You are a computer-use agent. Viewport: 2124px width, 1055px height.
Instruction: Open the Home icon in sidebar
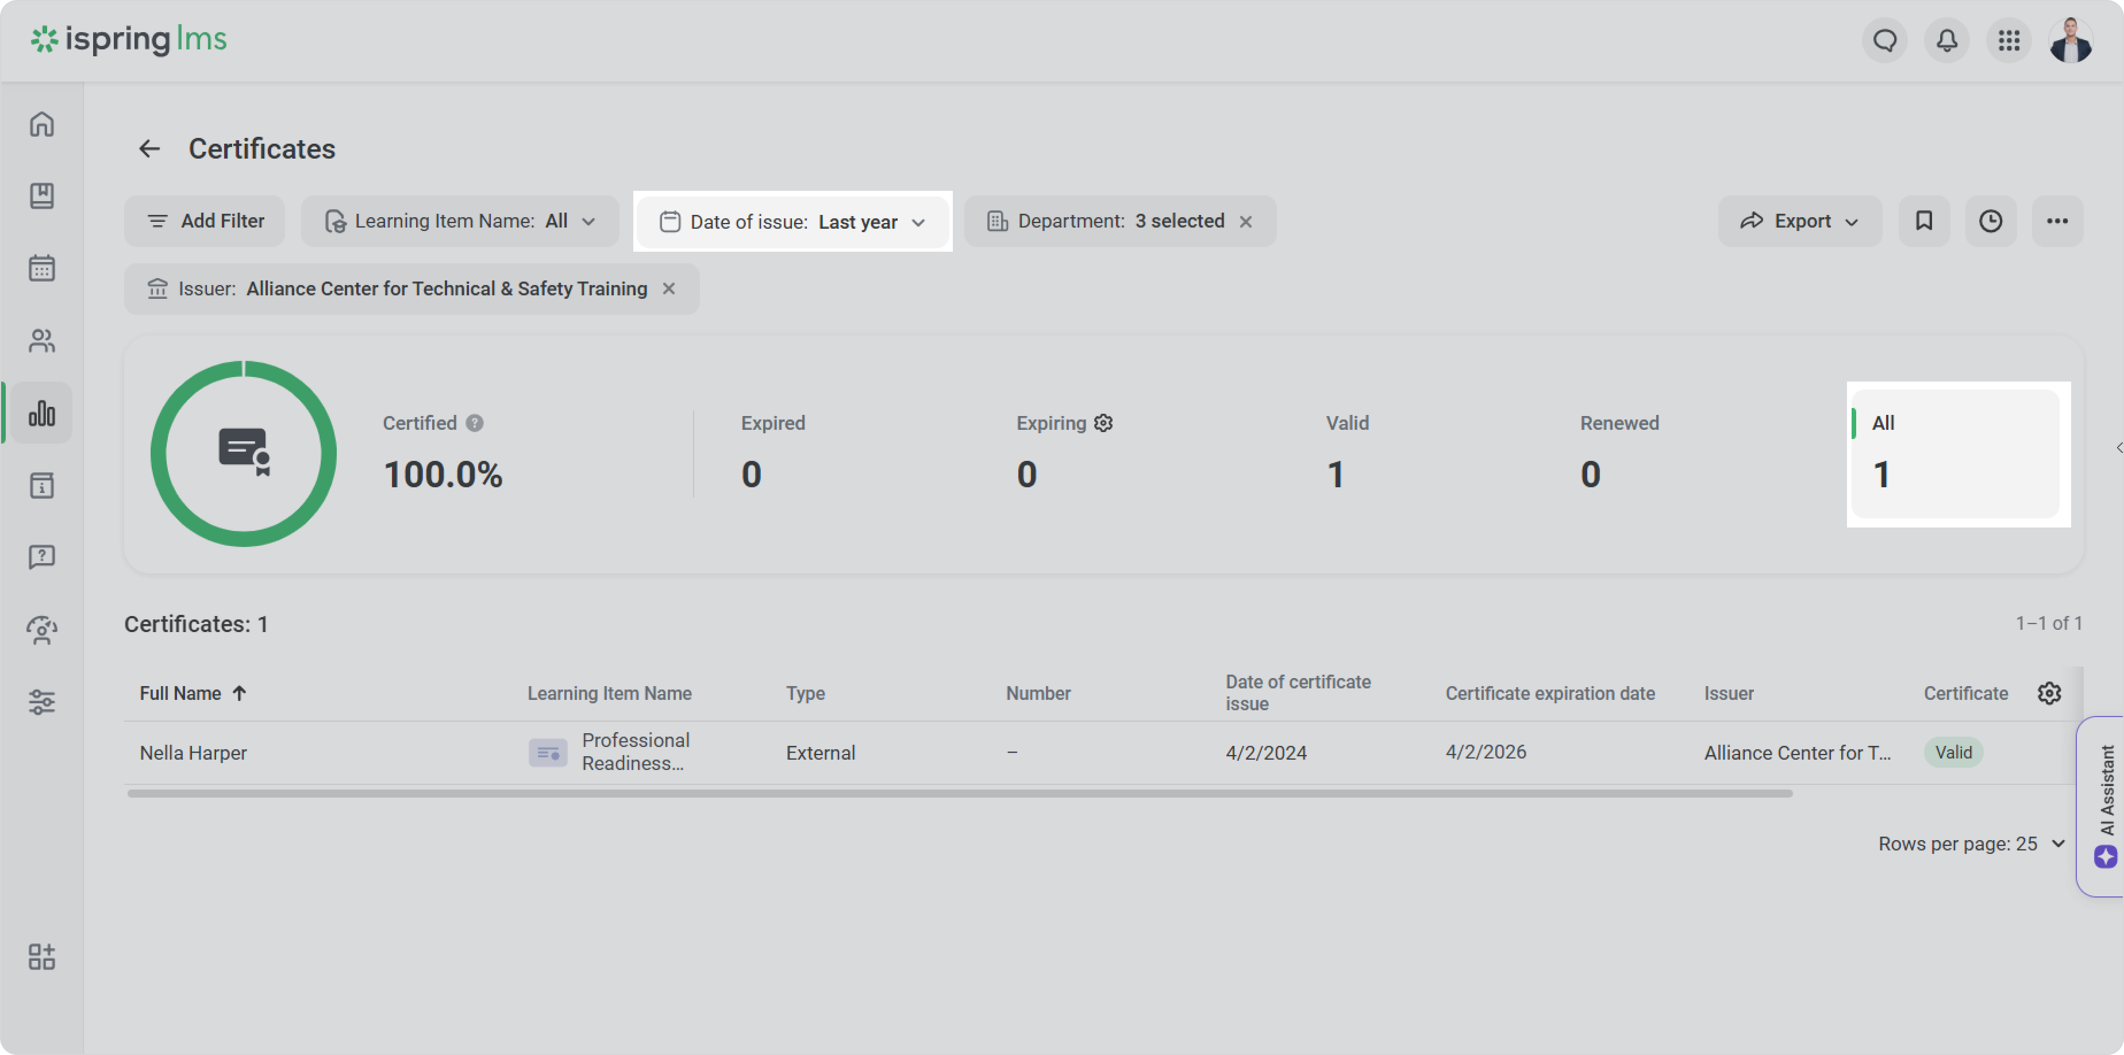pyautogui.click(x=41, y=125)
